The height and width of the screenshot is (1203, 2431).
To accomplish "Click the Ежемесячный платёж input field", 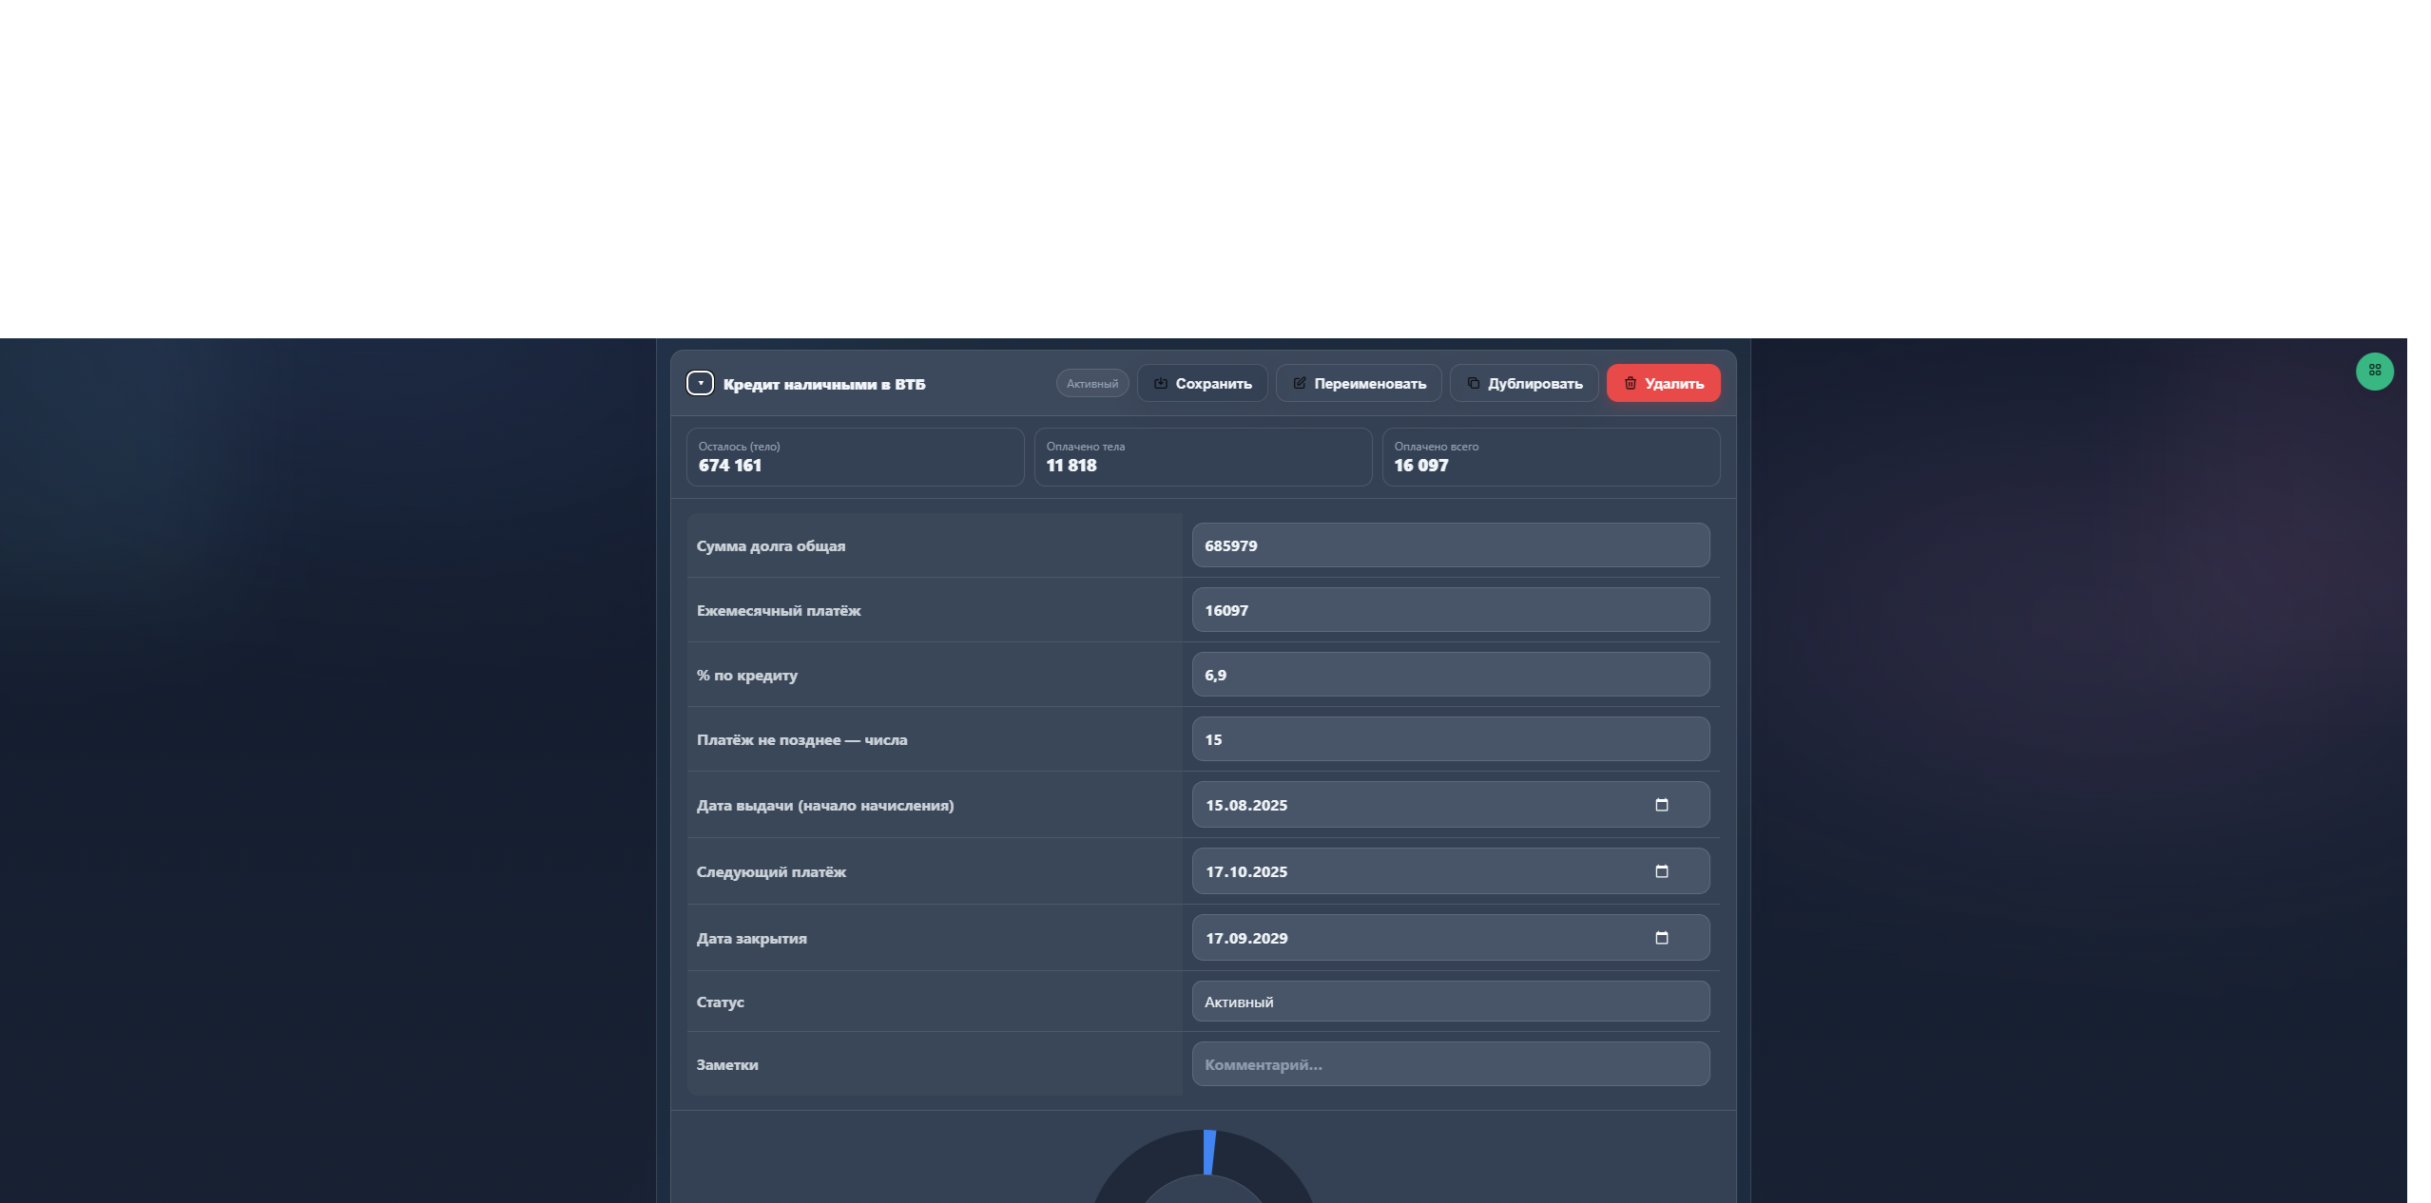I will tap(1450, 610).
